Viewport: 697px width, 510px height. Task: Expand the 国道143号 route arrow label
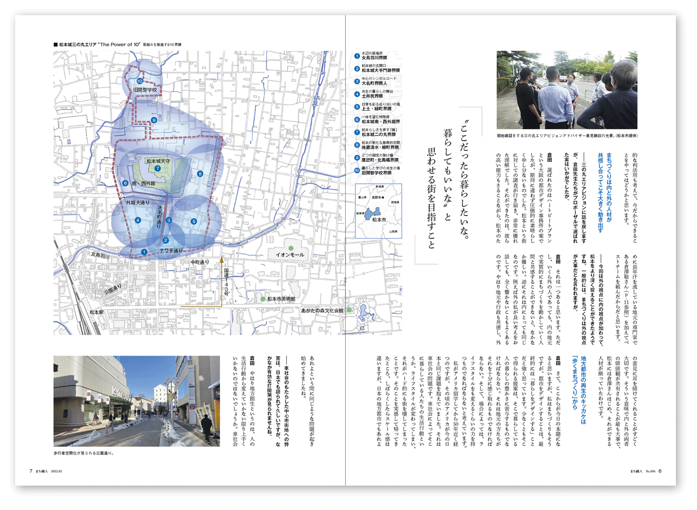(x=225, y=282)
